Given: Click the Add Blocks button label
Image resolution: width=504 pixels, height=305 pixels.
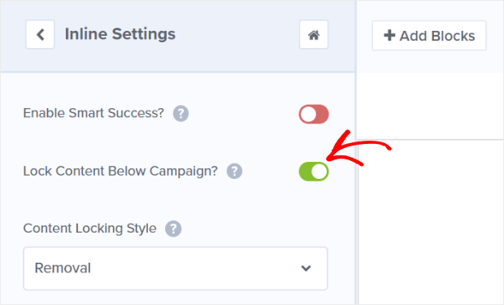Looking at the screenshot, I should tap(437, 36).
